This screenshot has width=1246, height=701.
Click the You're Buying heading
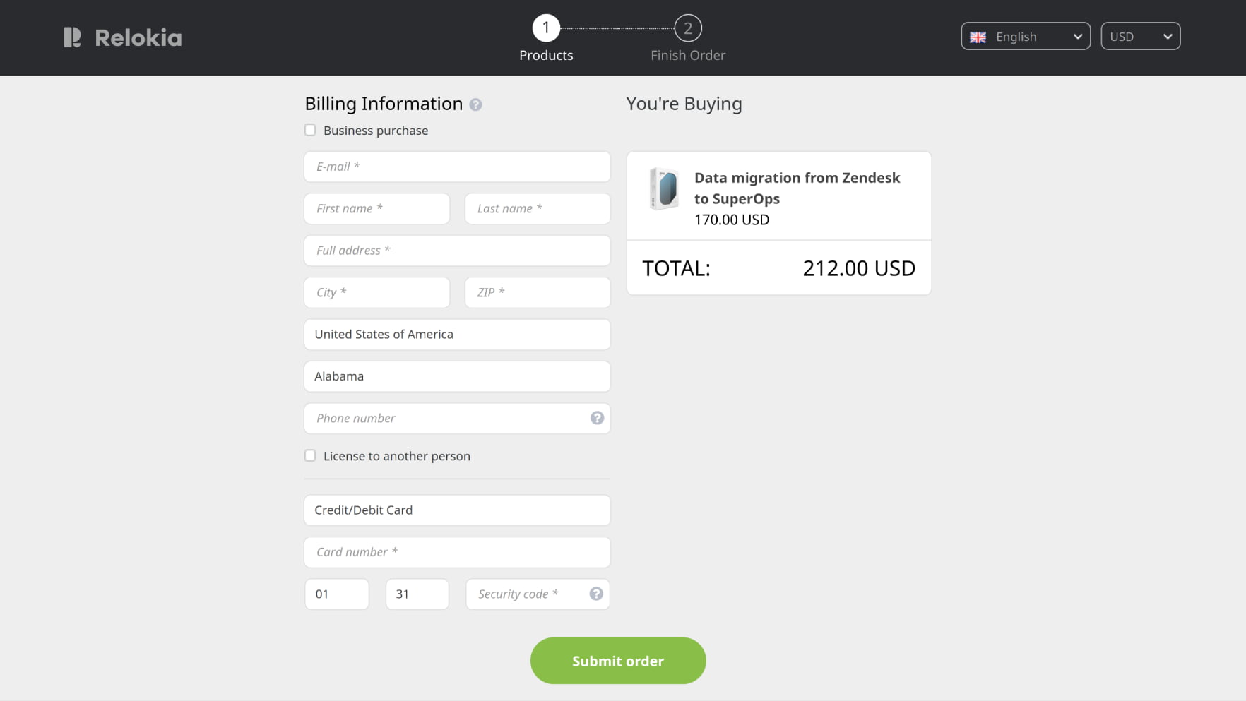pos(684,104)
